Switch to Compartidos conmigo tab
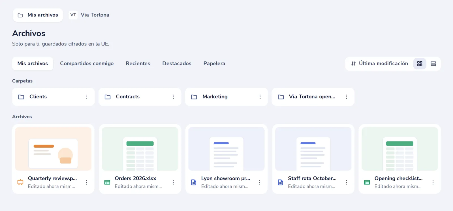453x211 pixels. pyautogui.click(x=87, y=64)
